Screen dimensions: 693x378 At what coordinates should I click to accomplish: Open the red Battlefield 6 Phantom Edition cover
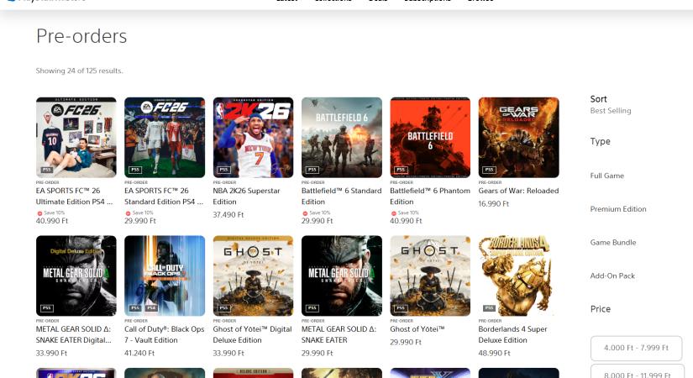[x=430, y=138]
